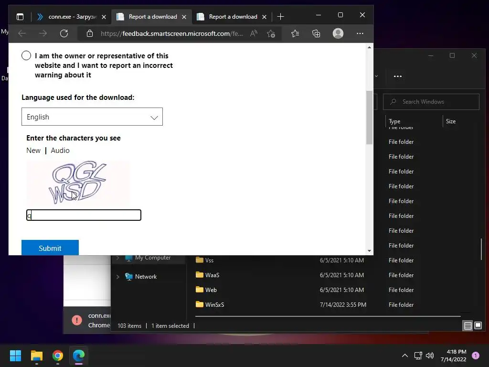
Task: Open the English language dropdown
Action: (x=92, y=117)
